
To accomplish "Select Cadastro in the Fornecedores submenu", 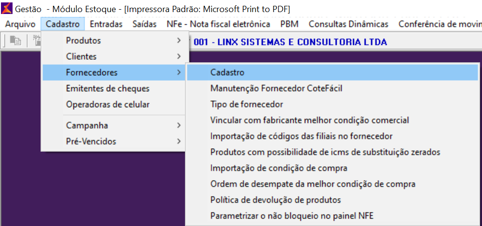I will point(227,72).
